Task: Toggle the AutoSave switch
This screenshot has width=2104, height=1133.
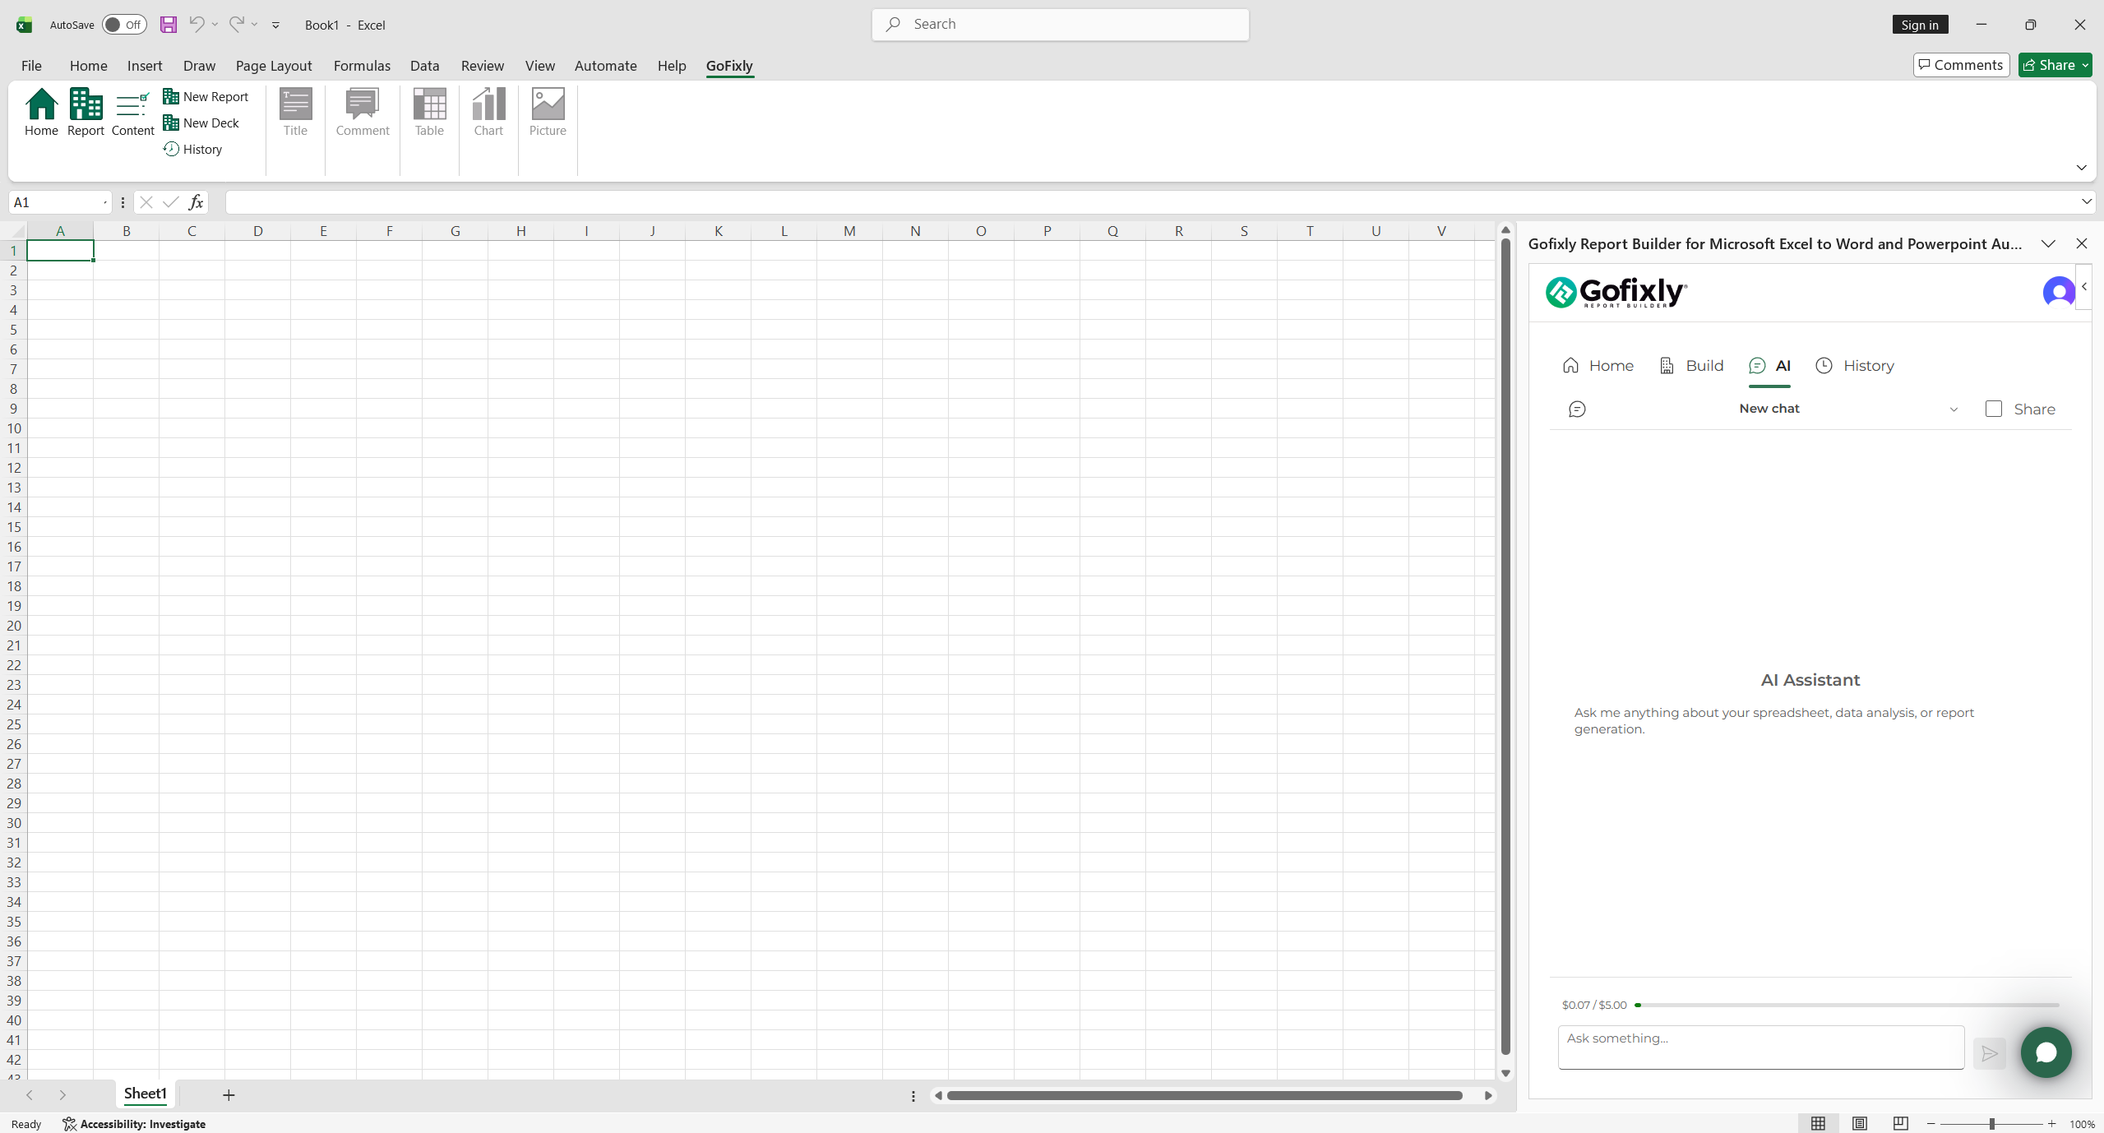Action: [x=124, y=25]
